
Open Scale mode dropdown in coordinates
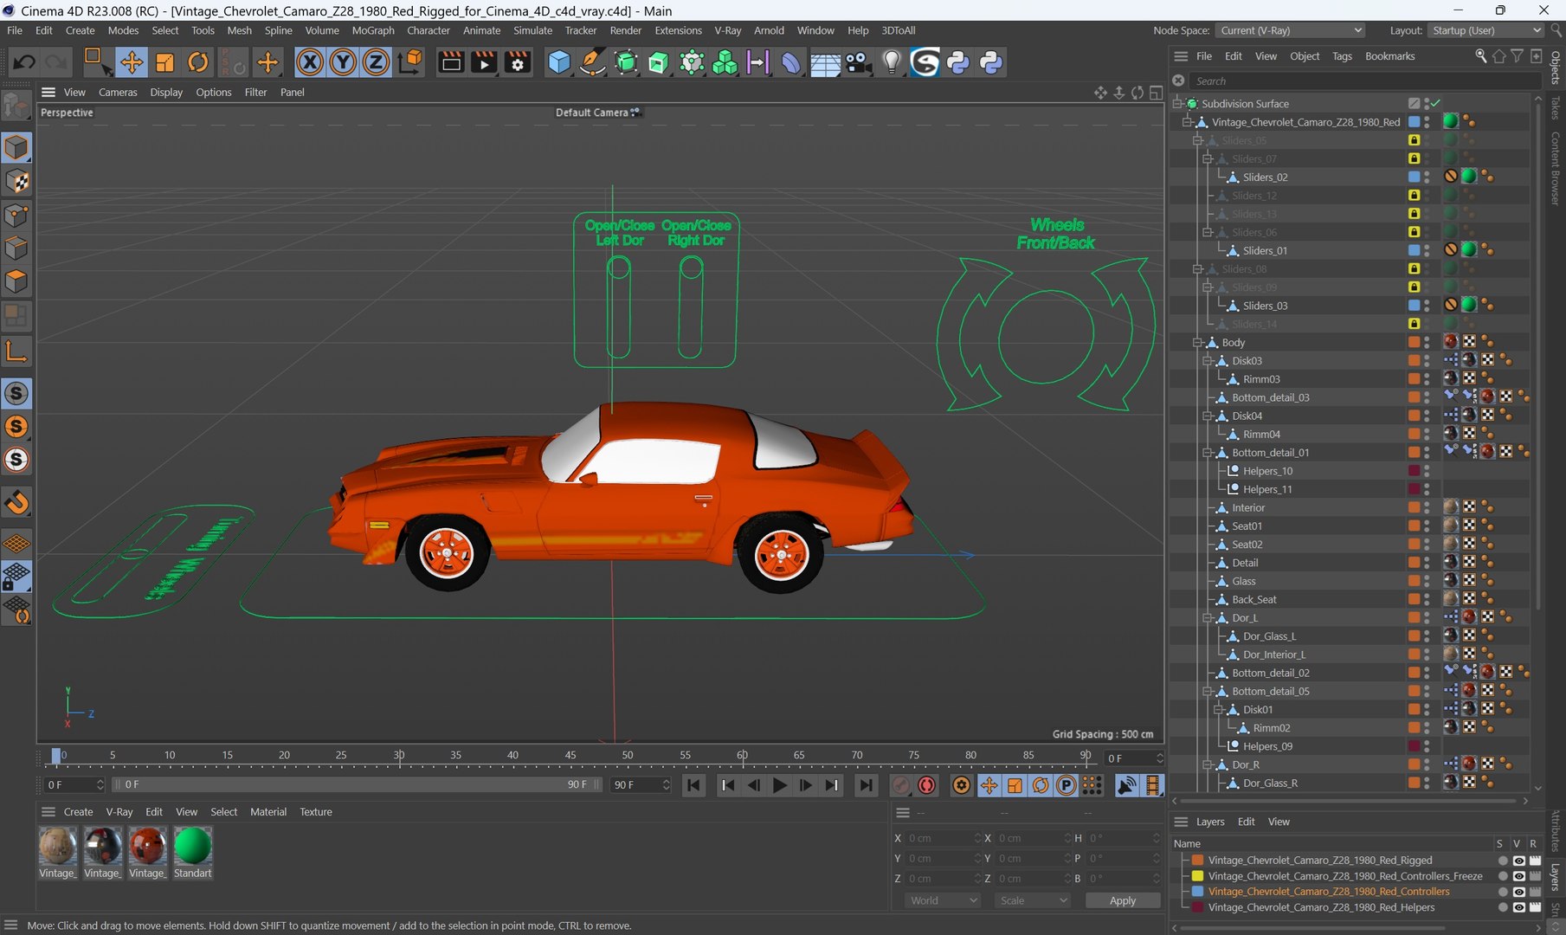[x=1033, y=900]
